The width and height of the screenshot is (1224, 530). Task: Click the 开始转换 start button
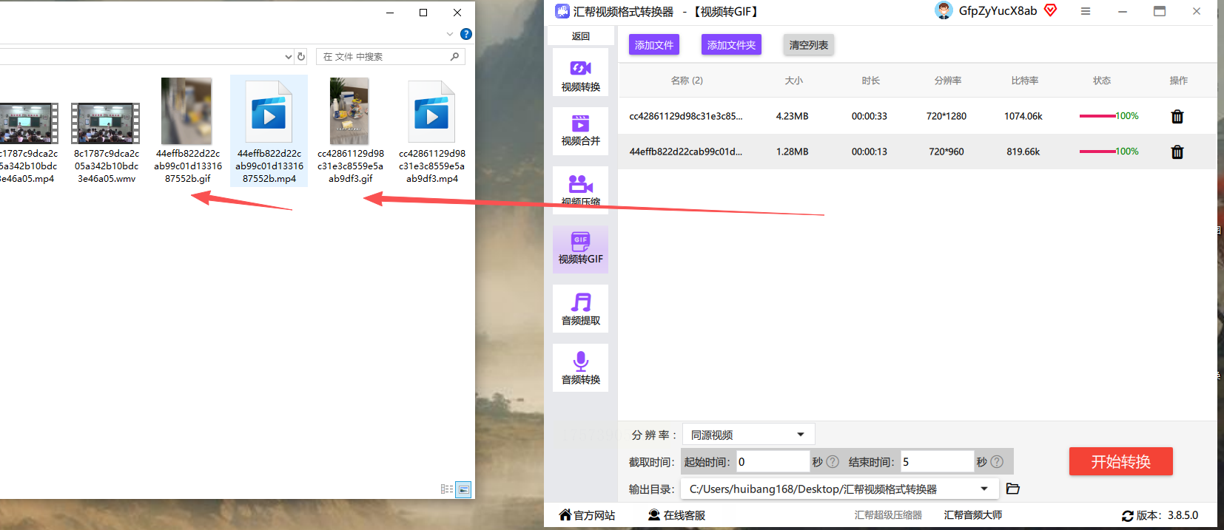[1120, 461]
